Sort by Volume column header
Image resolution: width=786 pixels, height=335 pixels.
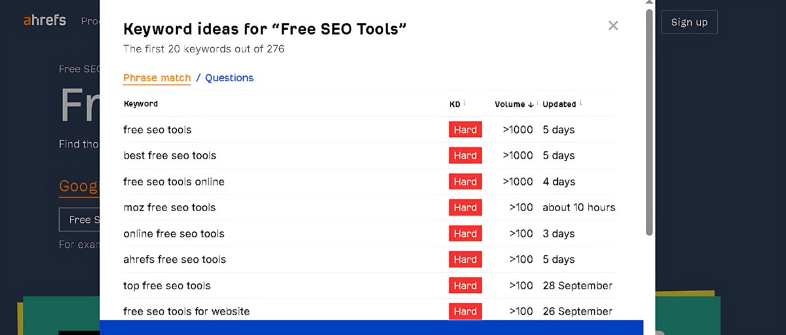tap(510, 104)
